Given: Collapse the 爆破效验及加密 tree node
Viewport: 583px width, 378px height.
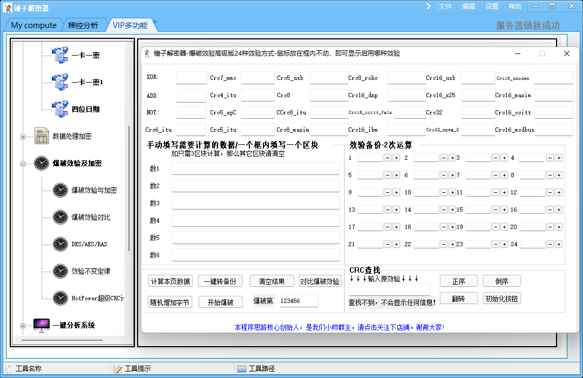Looking at the screenshot, I should [x=23, y=164].
